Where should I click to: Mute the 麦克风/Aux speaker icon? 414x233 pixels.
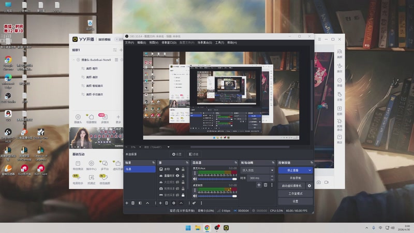[x=195, y=179]
